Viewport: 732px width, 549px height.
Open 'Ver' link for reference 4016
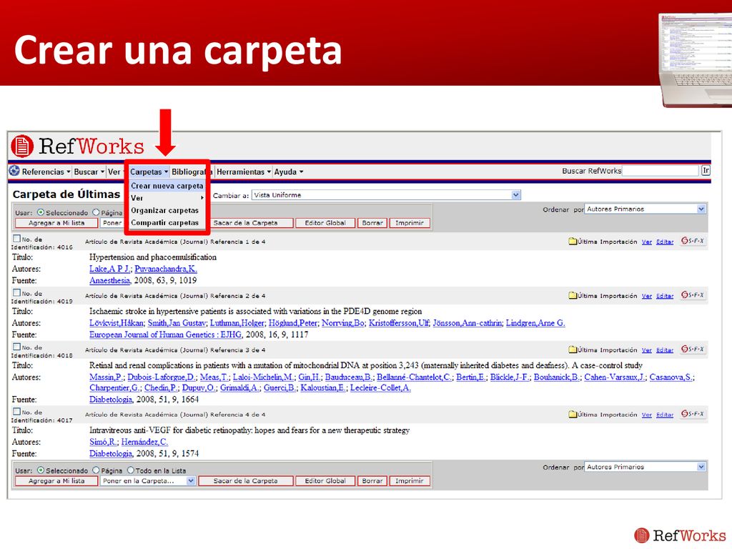(x=646, y=242)
